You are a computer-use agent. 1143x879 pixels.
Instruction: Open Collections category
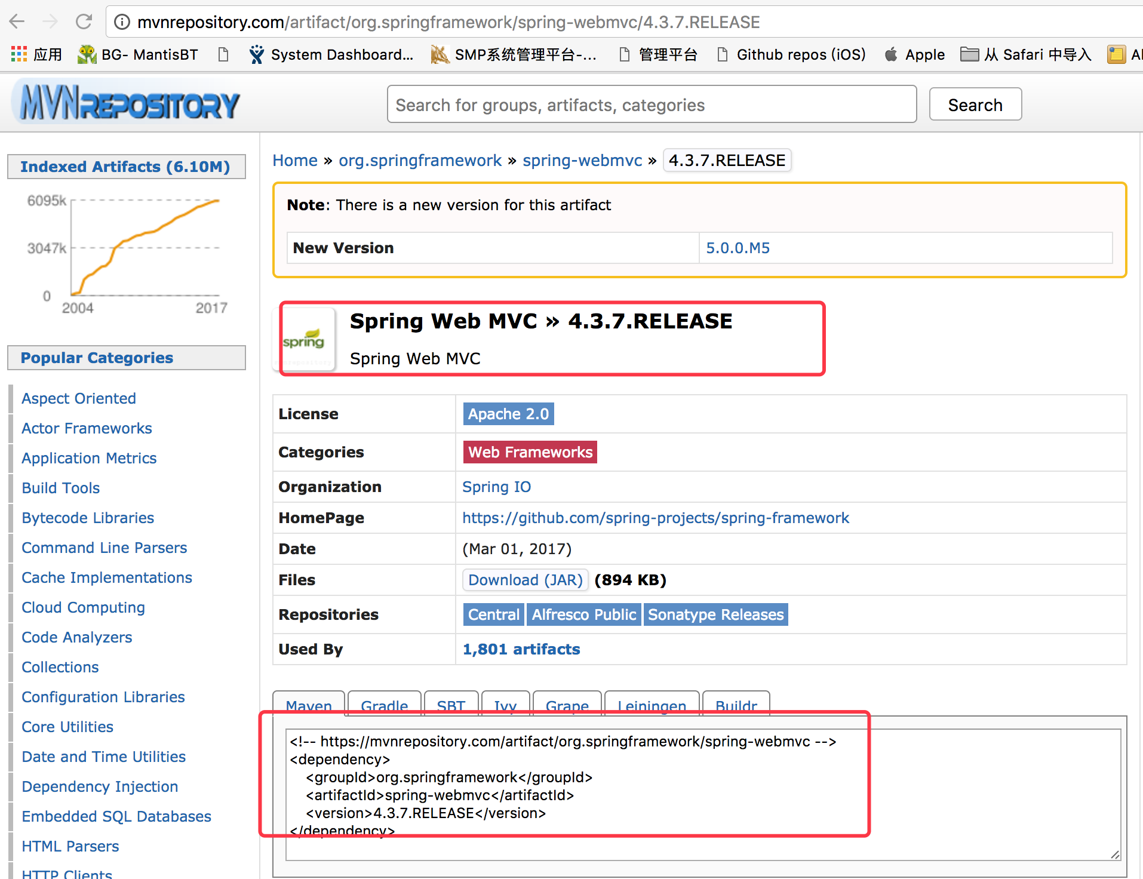tap(60, 667)
